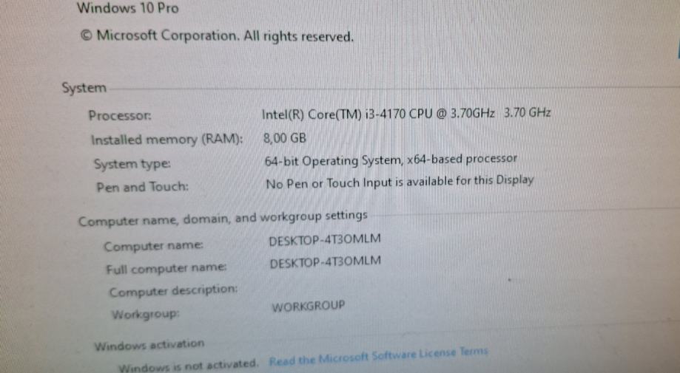680x373 pixels.
Task: Open the Read the Microsoft Software License Terms link
Action: click(378, 357)
